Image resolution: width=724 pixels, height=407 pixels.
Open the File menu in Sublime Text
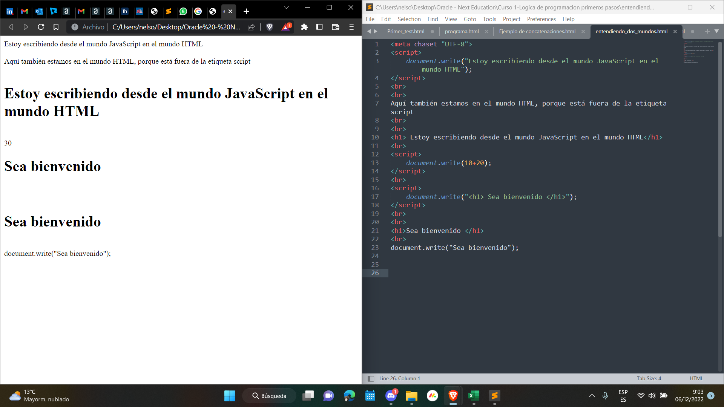coord(370,19)
